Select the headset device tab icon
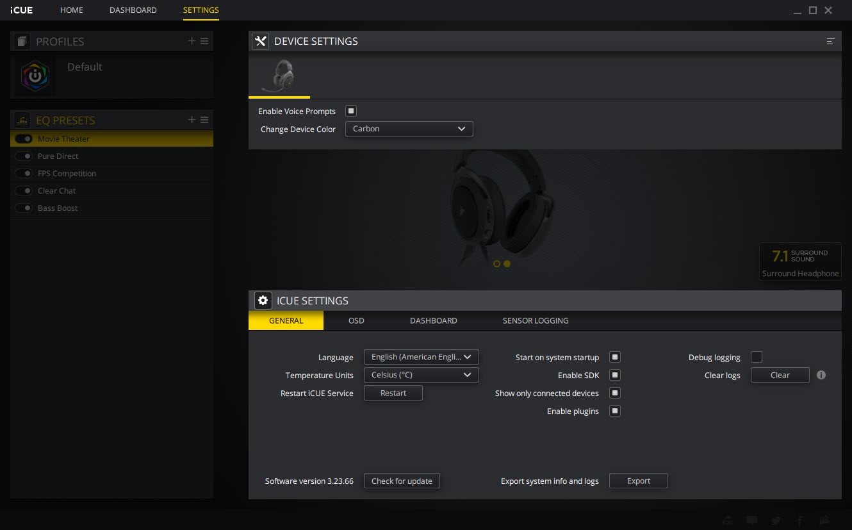Viewport: 852px width, 530px height. 279,76
